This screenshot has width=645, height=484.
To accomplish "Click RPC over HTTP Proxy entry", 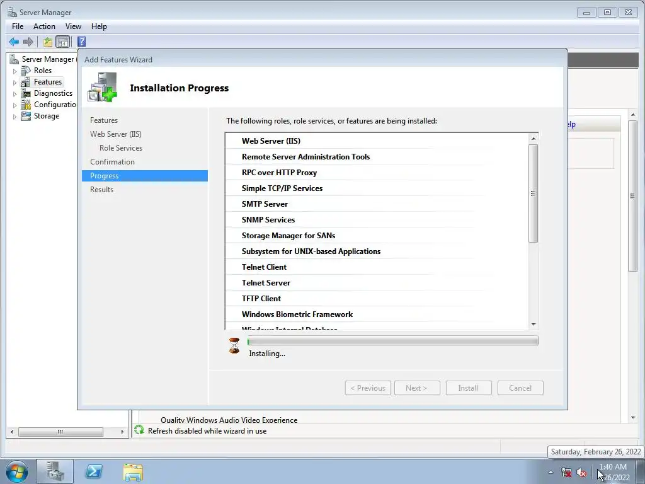I will tap(279, 173).
